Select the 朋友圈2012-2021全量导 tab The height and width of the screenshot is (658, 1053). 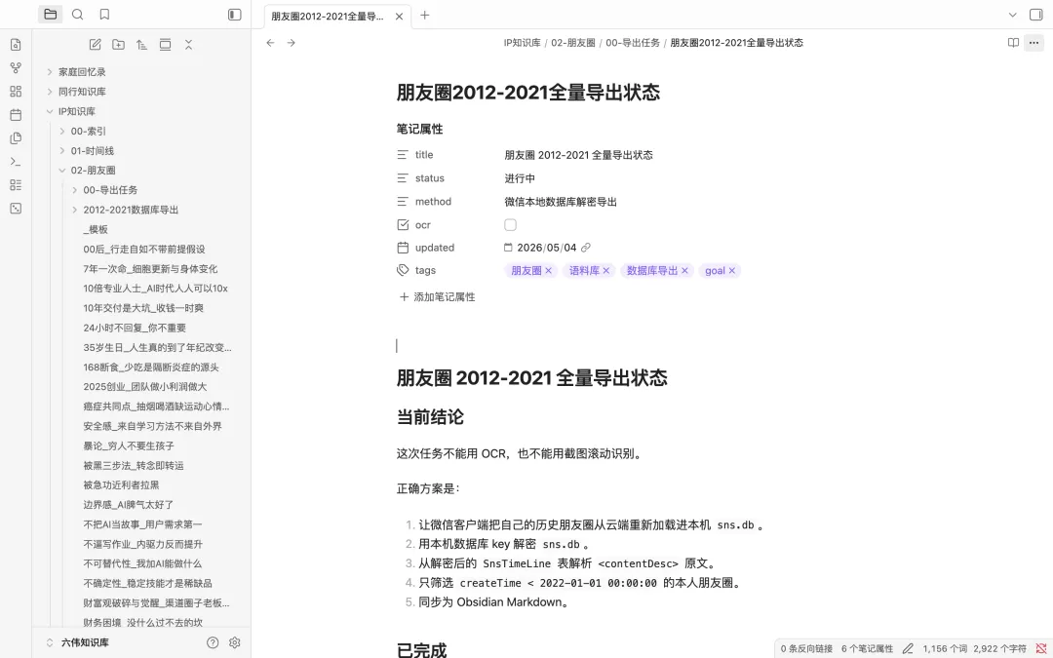pos(328,16)
